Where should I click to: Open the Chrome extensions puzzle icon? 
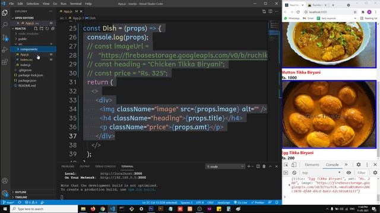(x=363, y=12)
